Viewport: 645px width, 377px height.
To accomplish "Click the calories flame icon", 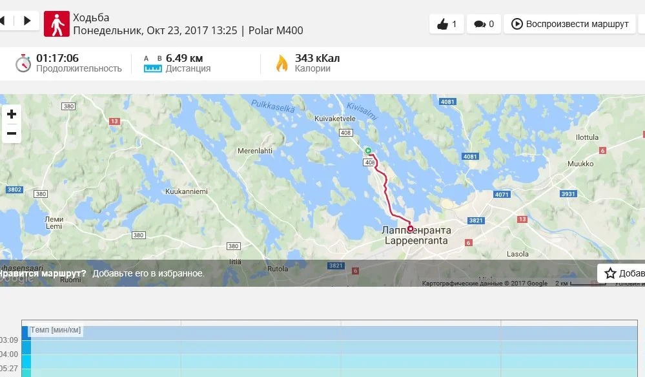I will coord(282,63).
